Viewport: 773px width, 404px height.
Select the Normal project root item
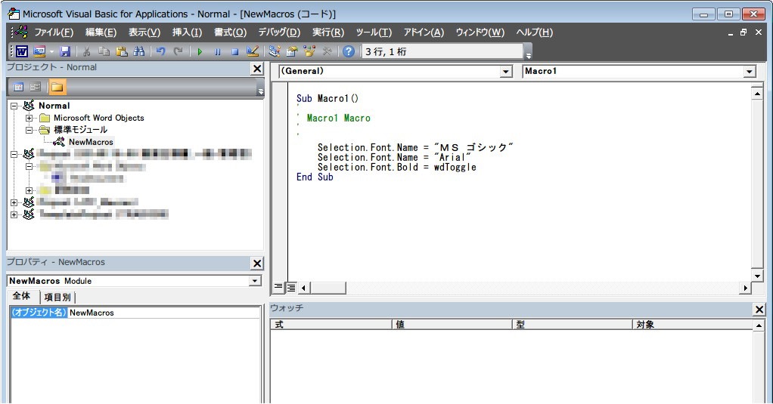coord(54,106)
